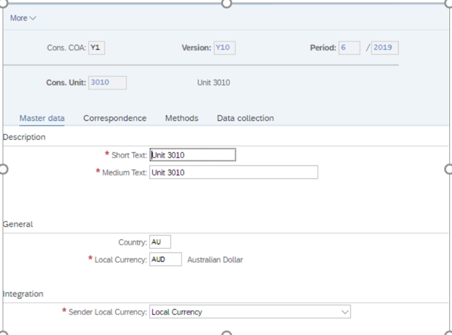
Task: Click the Cons. Unit field 3010
Action: tap(107, 82)
